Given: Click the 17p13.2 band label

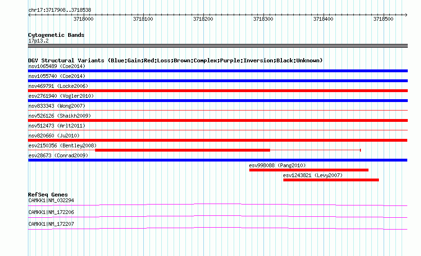Looking at the screenshot, I should [38, 41].
